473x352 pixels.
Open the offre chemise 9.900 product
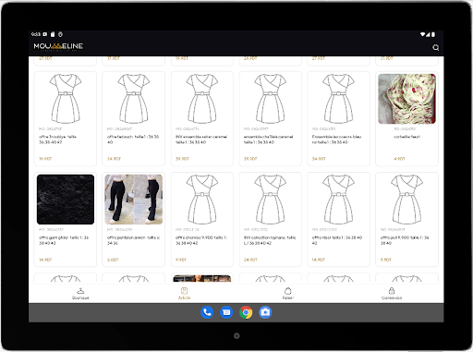click(x=202, y=219)
